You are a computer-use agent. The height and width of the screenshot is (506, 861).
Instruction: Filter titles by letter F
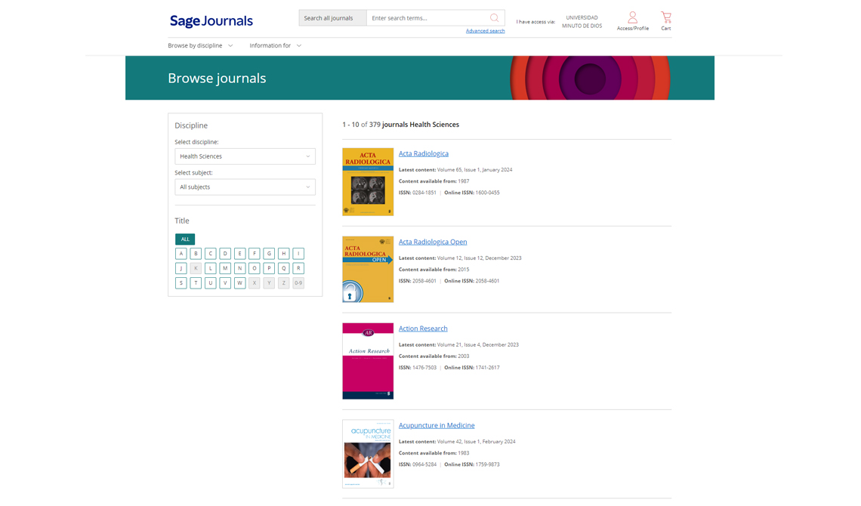(255, 254)
